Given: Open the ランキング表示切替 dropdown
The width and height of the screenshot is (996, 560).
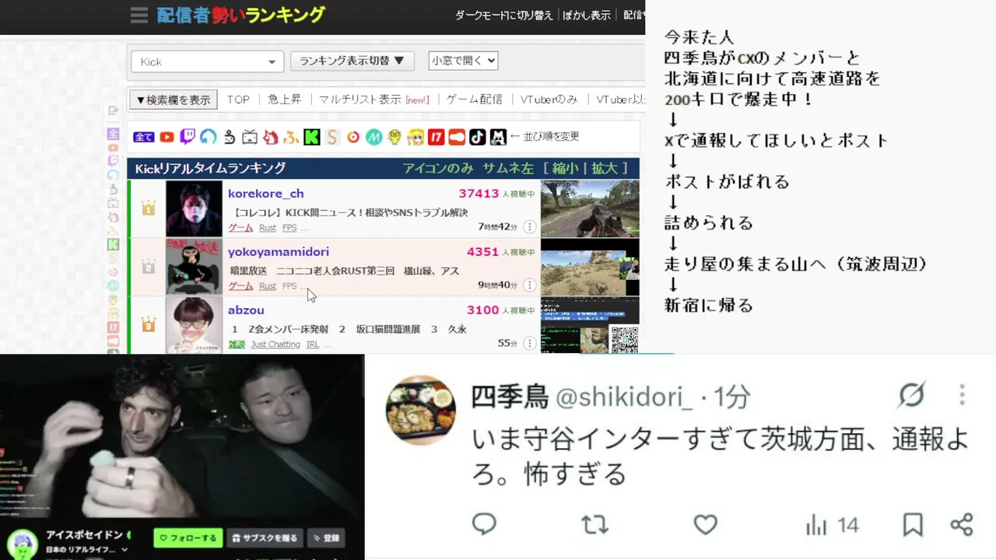Looking at the screenshot, I should 352,61.
